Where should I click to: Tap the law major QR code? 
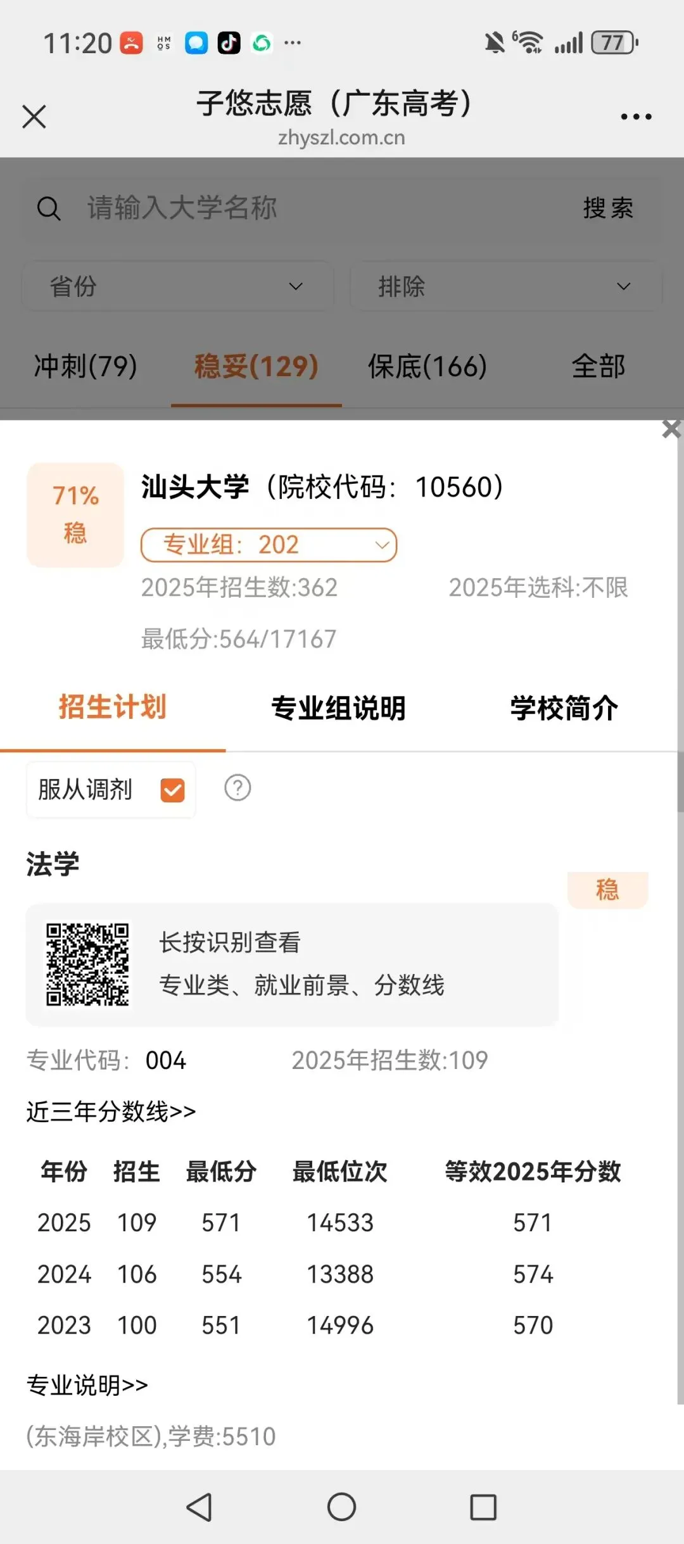(87, 964)
